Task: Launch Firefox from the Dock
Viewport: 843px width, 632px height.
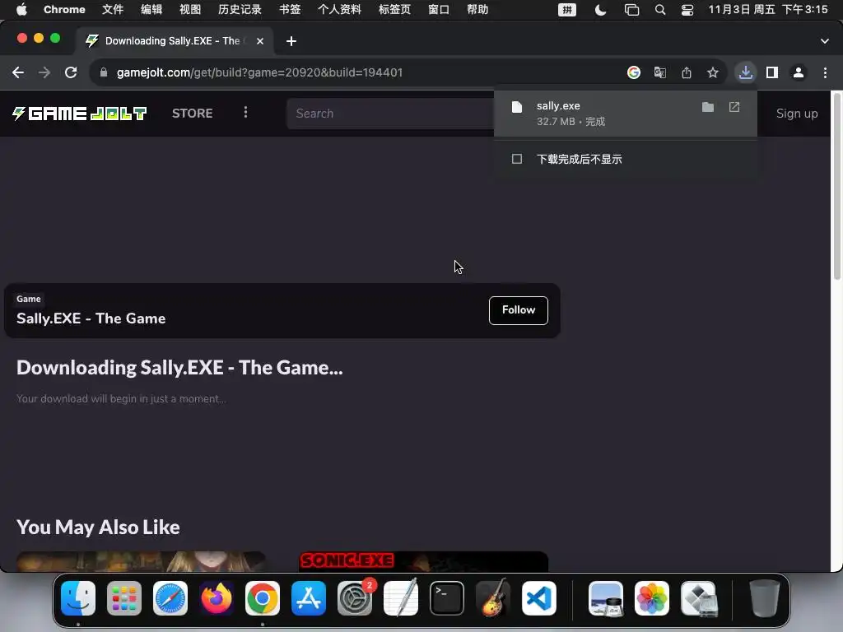Action: click(x=217, y=598)
